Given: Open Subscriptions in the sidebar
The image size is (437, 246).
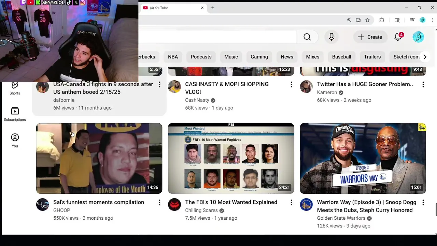Looking at the screenshot, I should [15, 114].
